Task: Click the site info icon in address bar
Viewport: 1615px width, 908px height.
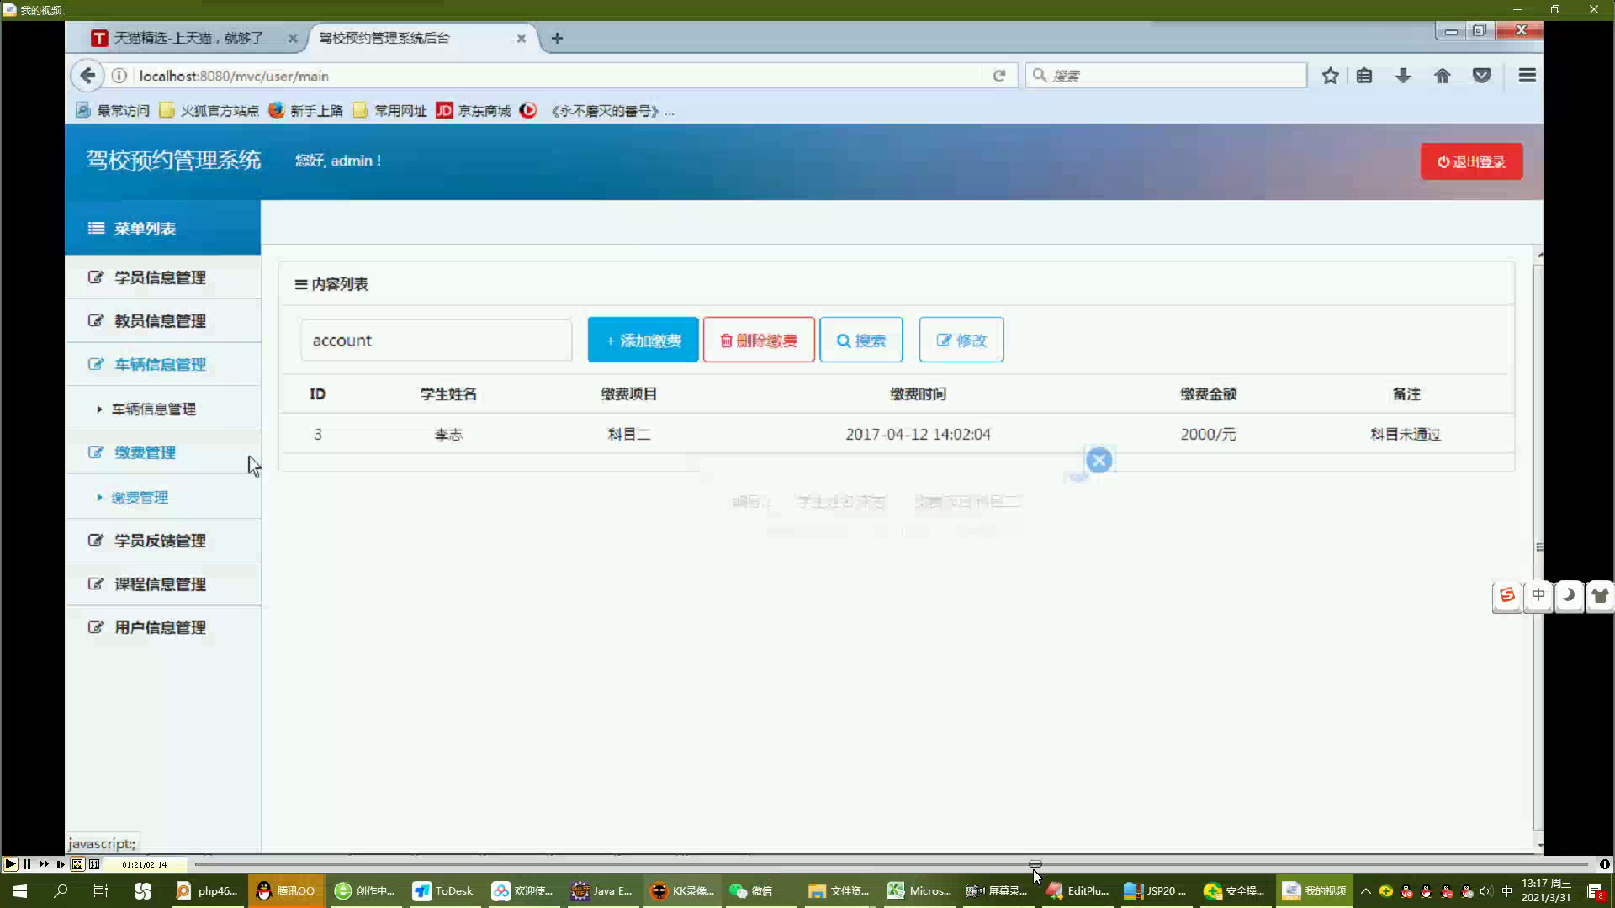Action: [119, 76]
